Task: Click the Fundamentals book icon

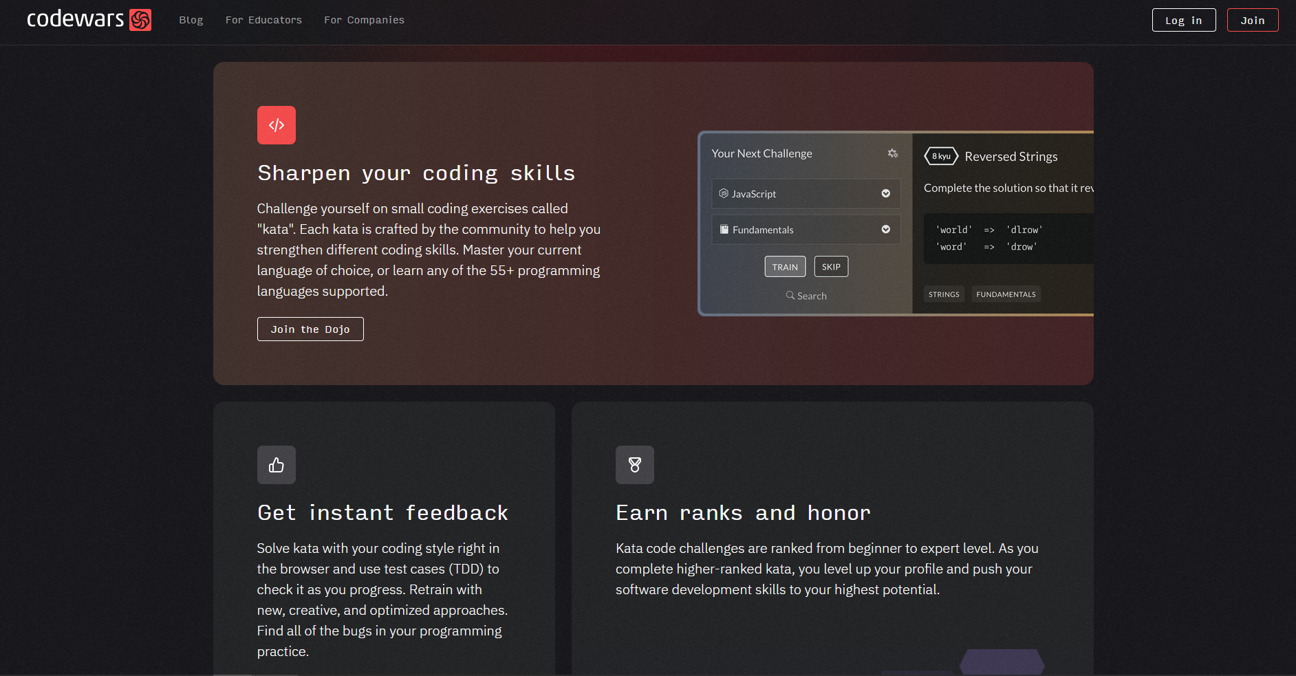Action: pos(723,229)
